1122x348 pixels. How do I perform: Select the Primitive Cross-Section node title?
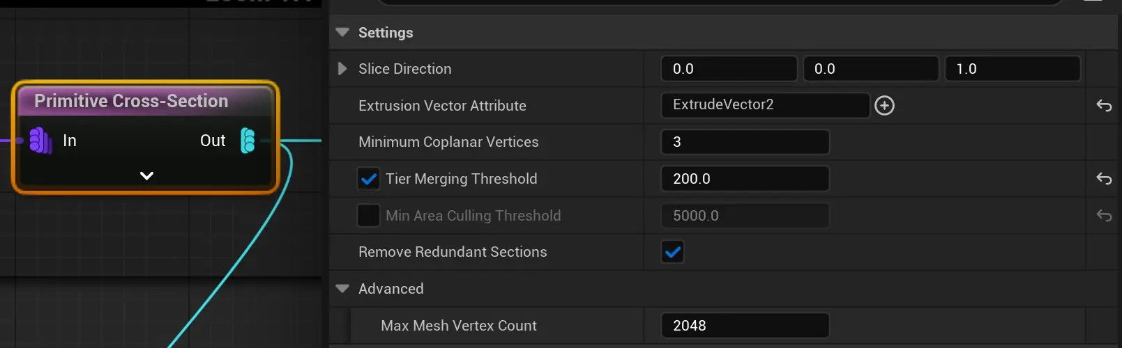131,101
